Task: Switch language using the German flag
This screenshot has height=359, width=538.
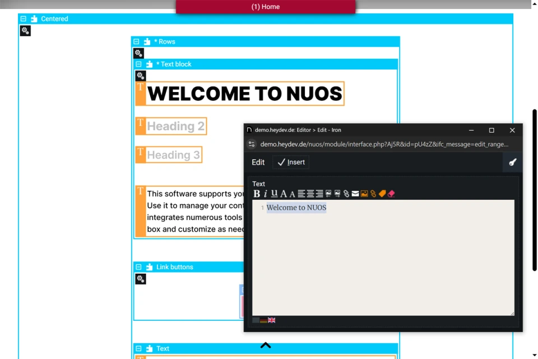Action: [x=263, y=320]
